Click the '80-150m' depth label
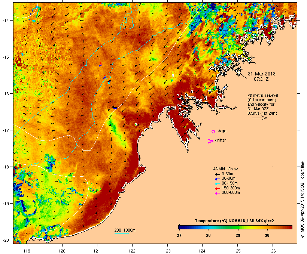Screen dimensions: 307x254 pyautogui.click(x=230, y=183)
